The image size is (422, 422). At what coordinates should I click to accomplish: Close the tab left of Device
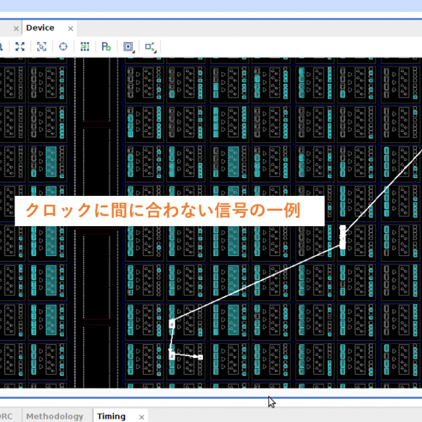[x=16, y=29]
